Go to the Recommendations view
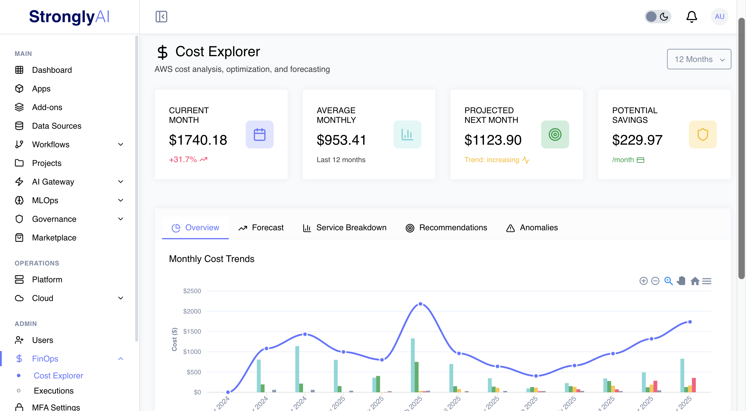The height and width of the screenshot is (411, 746). 446,228
